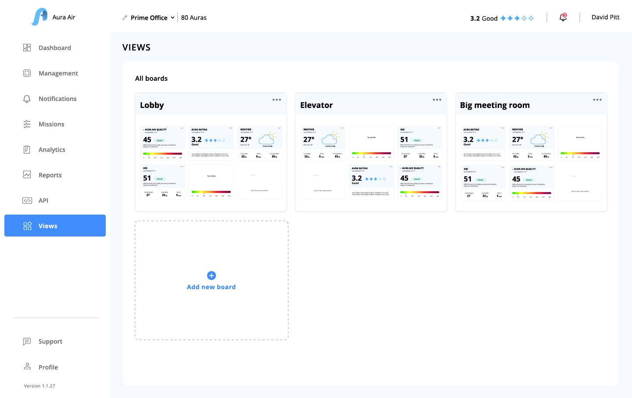Open the notification bell with red badge
This screenshot has height=398, width=632.
563,18
